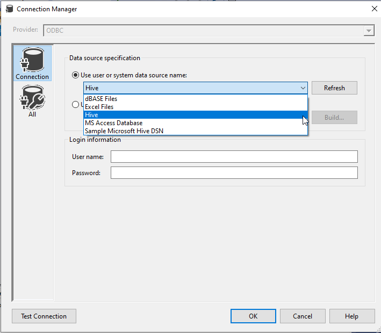Cancel the connection dialog
381x333 pixels.
[x=303, y=316]
